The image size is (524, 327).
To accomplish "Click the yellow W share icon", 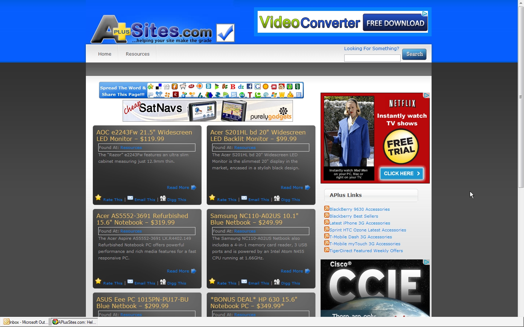I will point(282,95).
